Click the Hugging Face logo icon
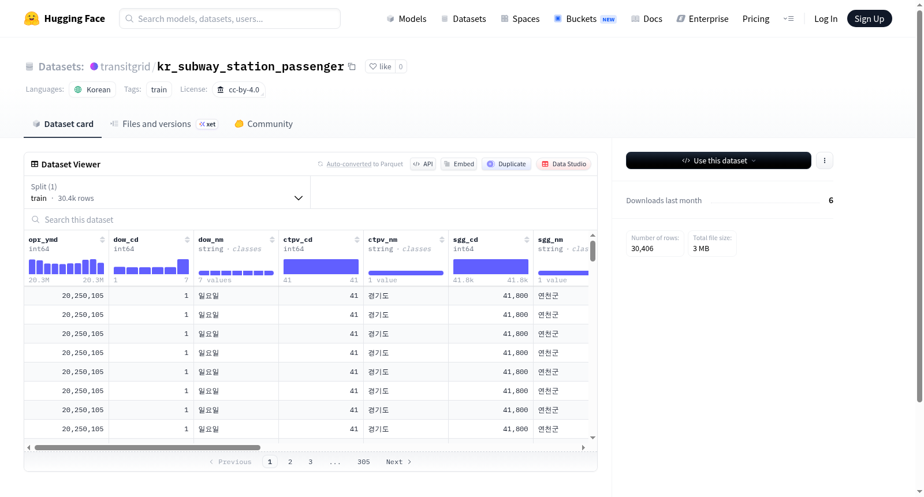Viewport: 924px width, 497px height. 32,18
